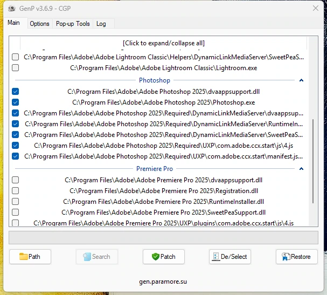
Task: Uncheck Photoshop UXP js\4.js checkbox
Action: tap(15, 145)
